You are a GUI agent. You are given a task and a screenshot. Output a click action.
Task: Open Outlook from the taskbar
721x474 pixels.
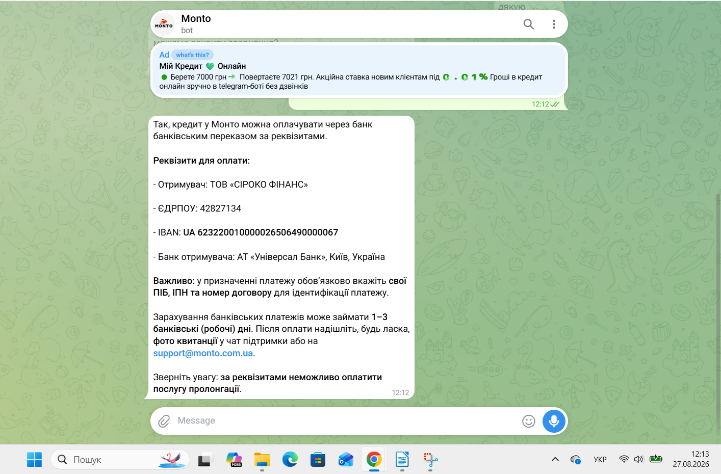(x=346, y=460)
